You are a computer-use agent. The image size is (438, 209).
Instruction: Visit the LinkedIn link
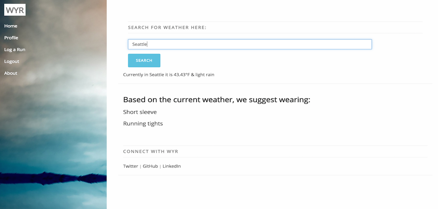pos(172,166)
